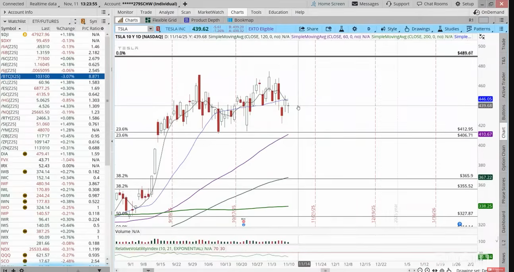Open chart settings gear icon
This screenshot has width=514, height=272.
click(x=355, y=29)
